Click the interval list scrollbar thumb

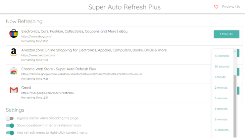click(x=235, y=106)
